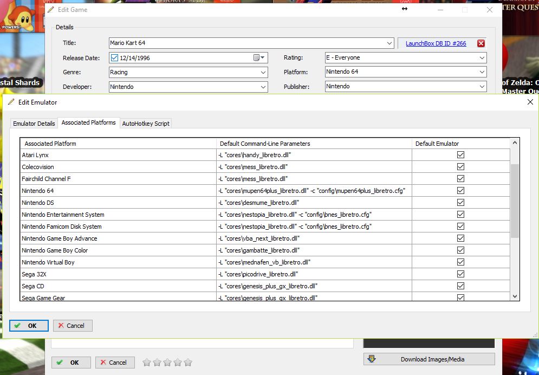
Task: Click the scroll up arrow of platform list
Action: pos(515,143)
